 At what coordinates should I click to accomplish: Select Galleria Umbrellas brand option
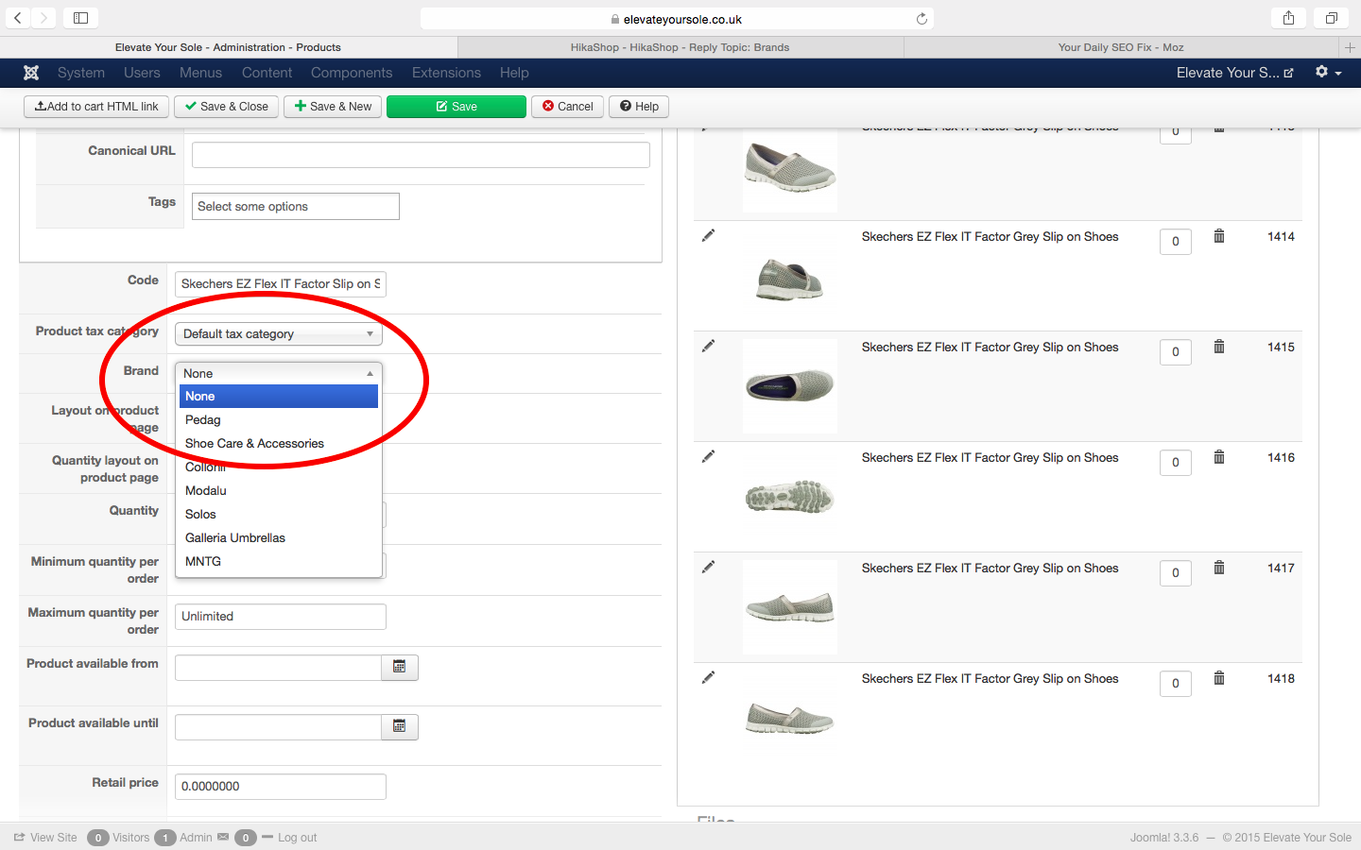[x=279, y=538]
